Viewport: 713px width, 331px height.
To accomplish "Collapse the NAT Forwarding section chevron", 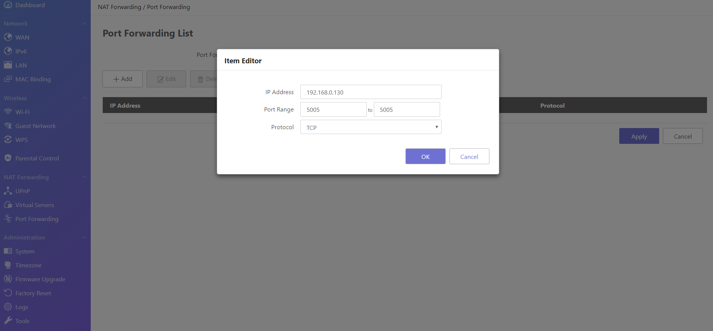I will point(84,177).
